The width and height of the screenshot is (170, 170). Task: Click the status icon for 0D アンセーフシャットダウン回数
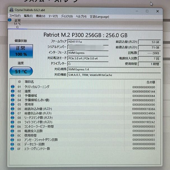click(13, 140)
